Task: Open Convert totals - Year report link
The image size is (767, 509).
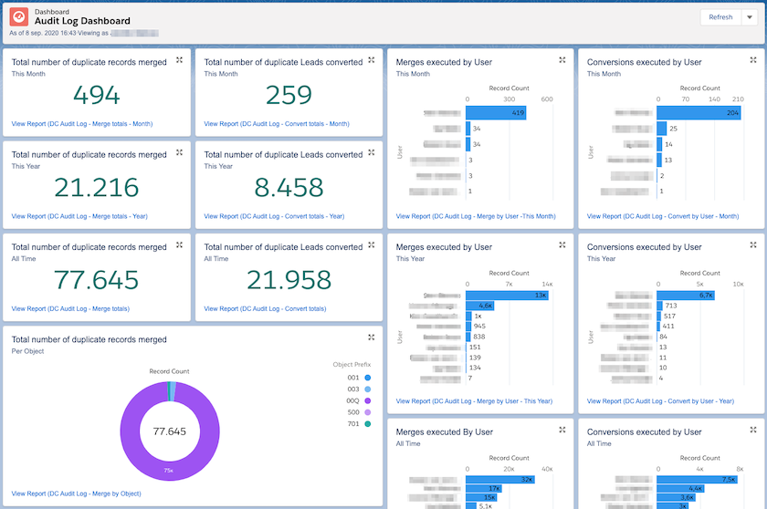Action: click(x=274, y=216)
